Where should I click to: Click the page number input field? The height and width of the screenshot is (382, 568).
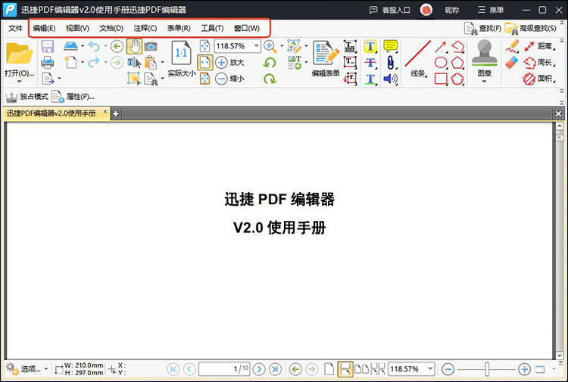[224, 369]
